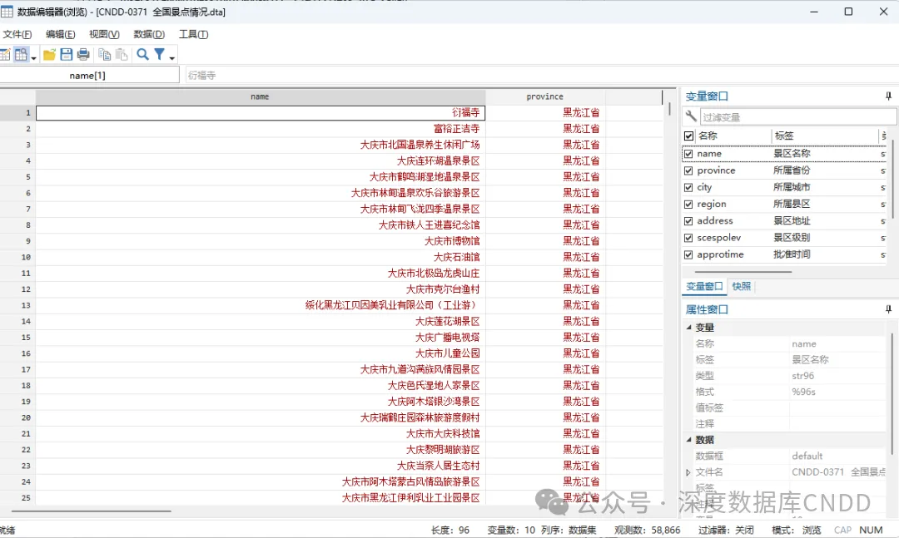Collapse the 变量 section in properties
899x538 pixels.
(x=688, y=328)
